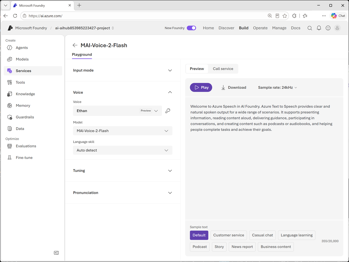Toggle the New Foundry switch
The width and height of the screenshot is (349, 262).
point(191,28)
